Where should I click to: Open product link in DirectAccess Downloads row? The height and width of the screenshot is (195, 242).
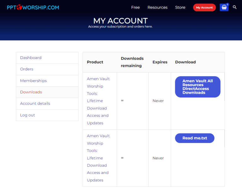click(98, 101)
